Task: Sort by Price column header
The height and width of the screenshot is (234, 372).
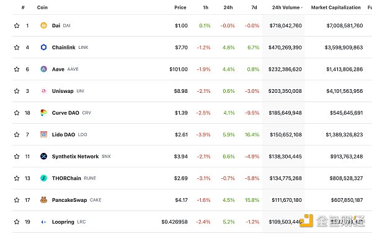Action: [180, 7]
